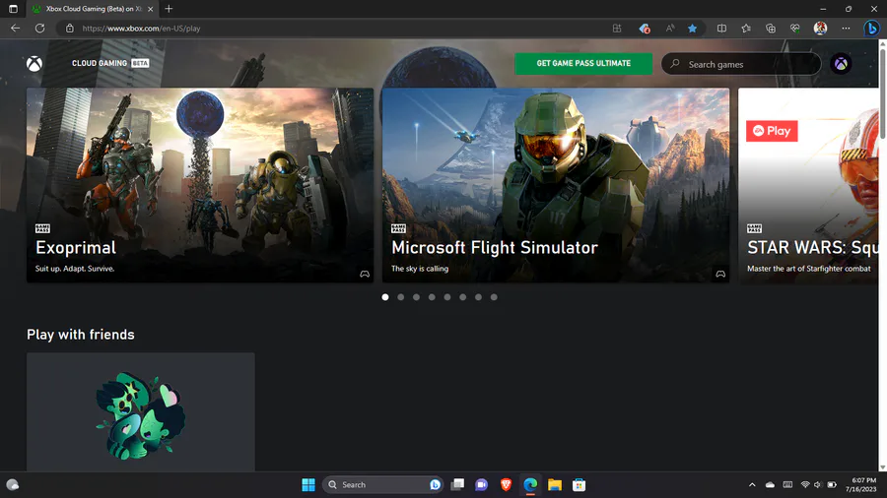
Task: Go back with browser back arrow
Action: (x=15, y=29)
